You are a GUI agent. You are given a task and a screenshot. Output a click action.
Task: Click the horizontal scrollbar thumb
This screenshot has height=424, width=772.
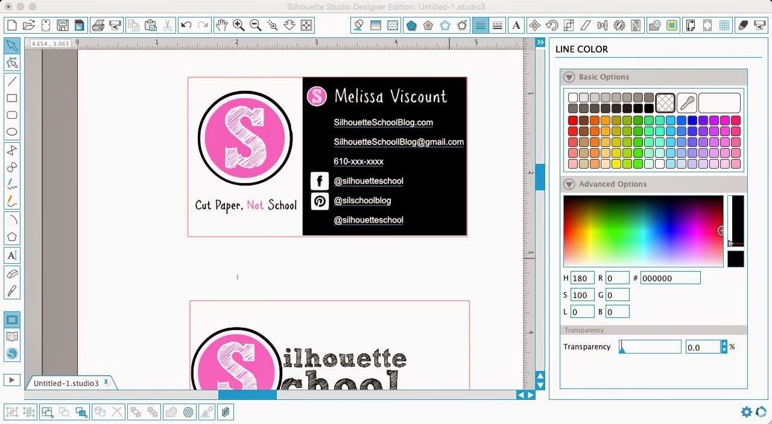(x=247, y=395)
